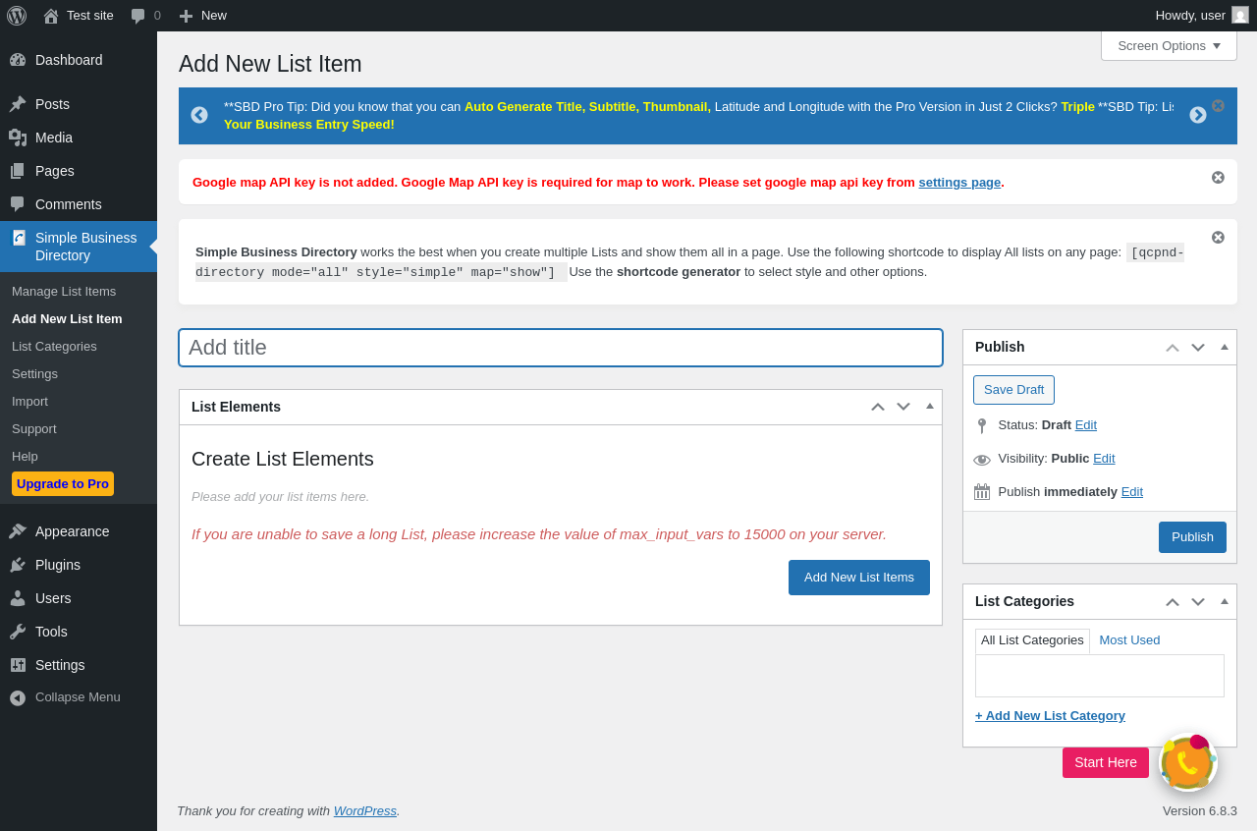
Task: Switch to All List Categories tab
Action: 1032,640
